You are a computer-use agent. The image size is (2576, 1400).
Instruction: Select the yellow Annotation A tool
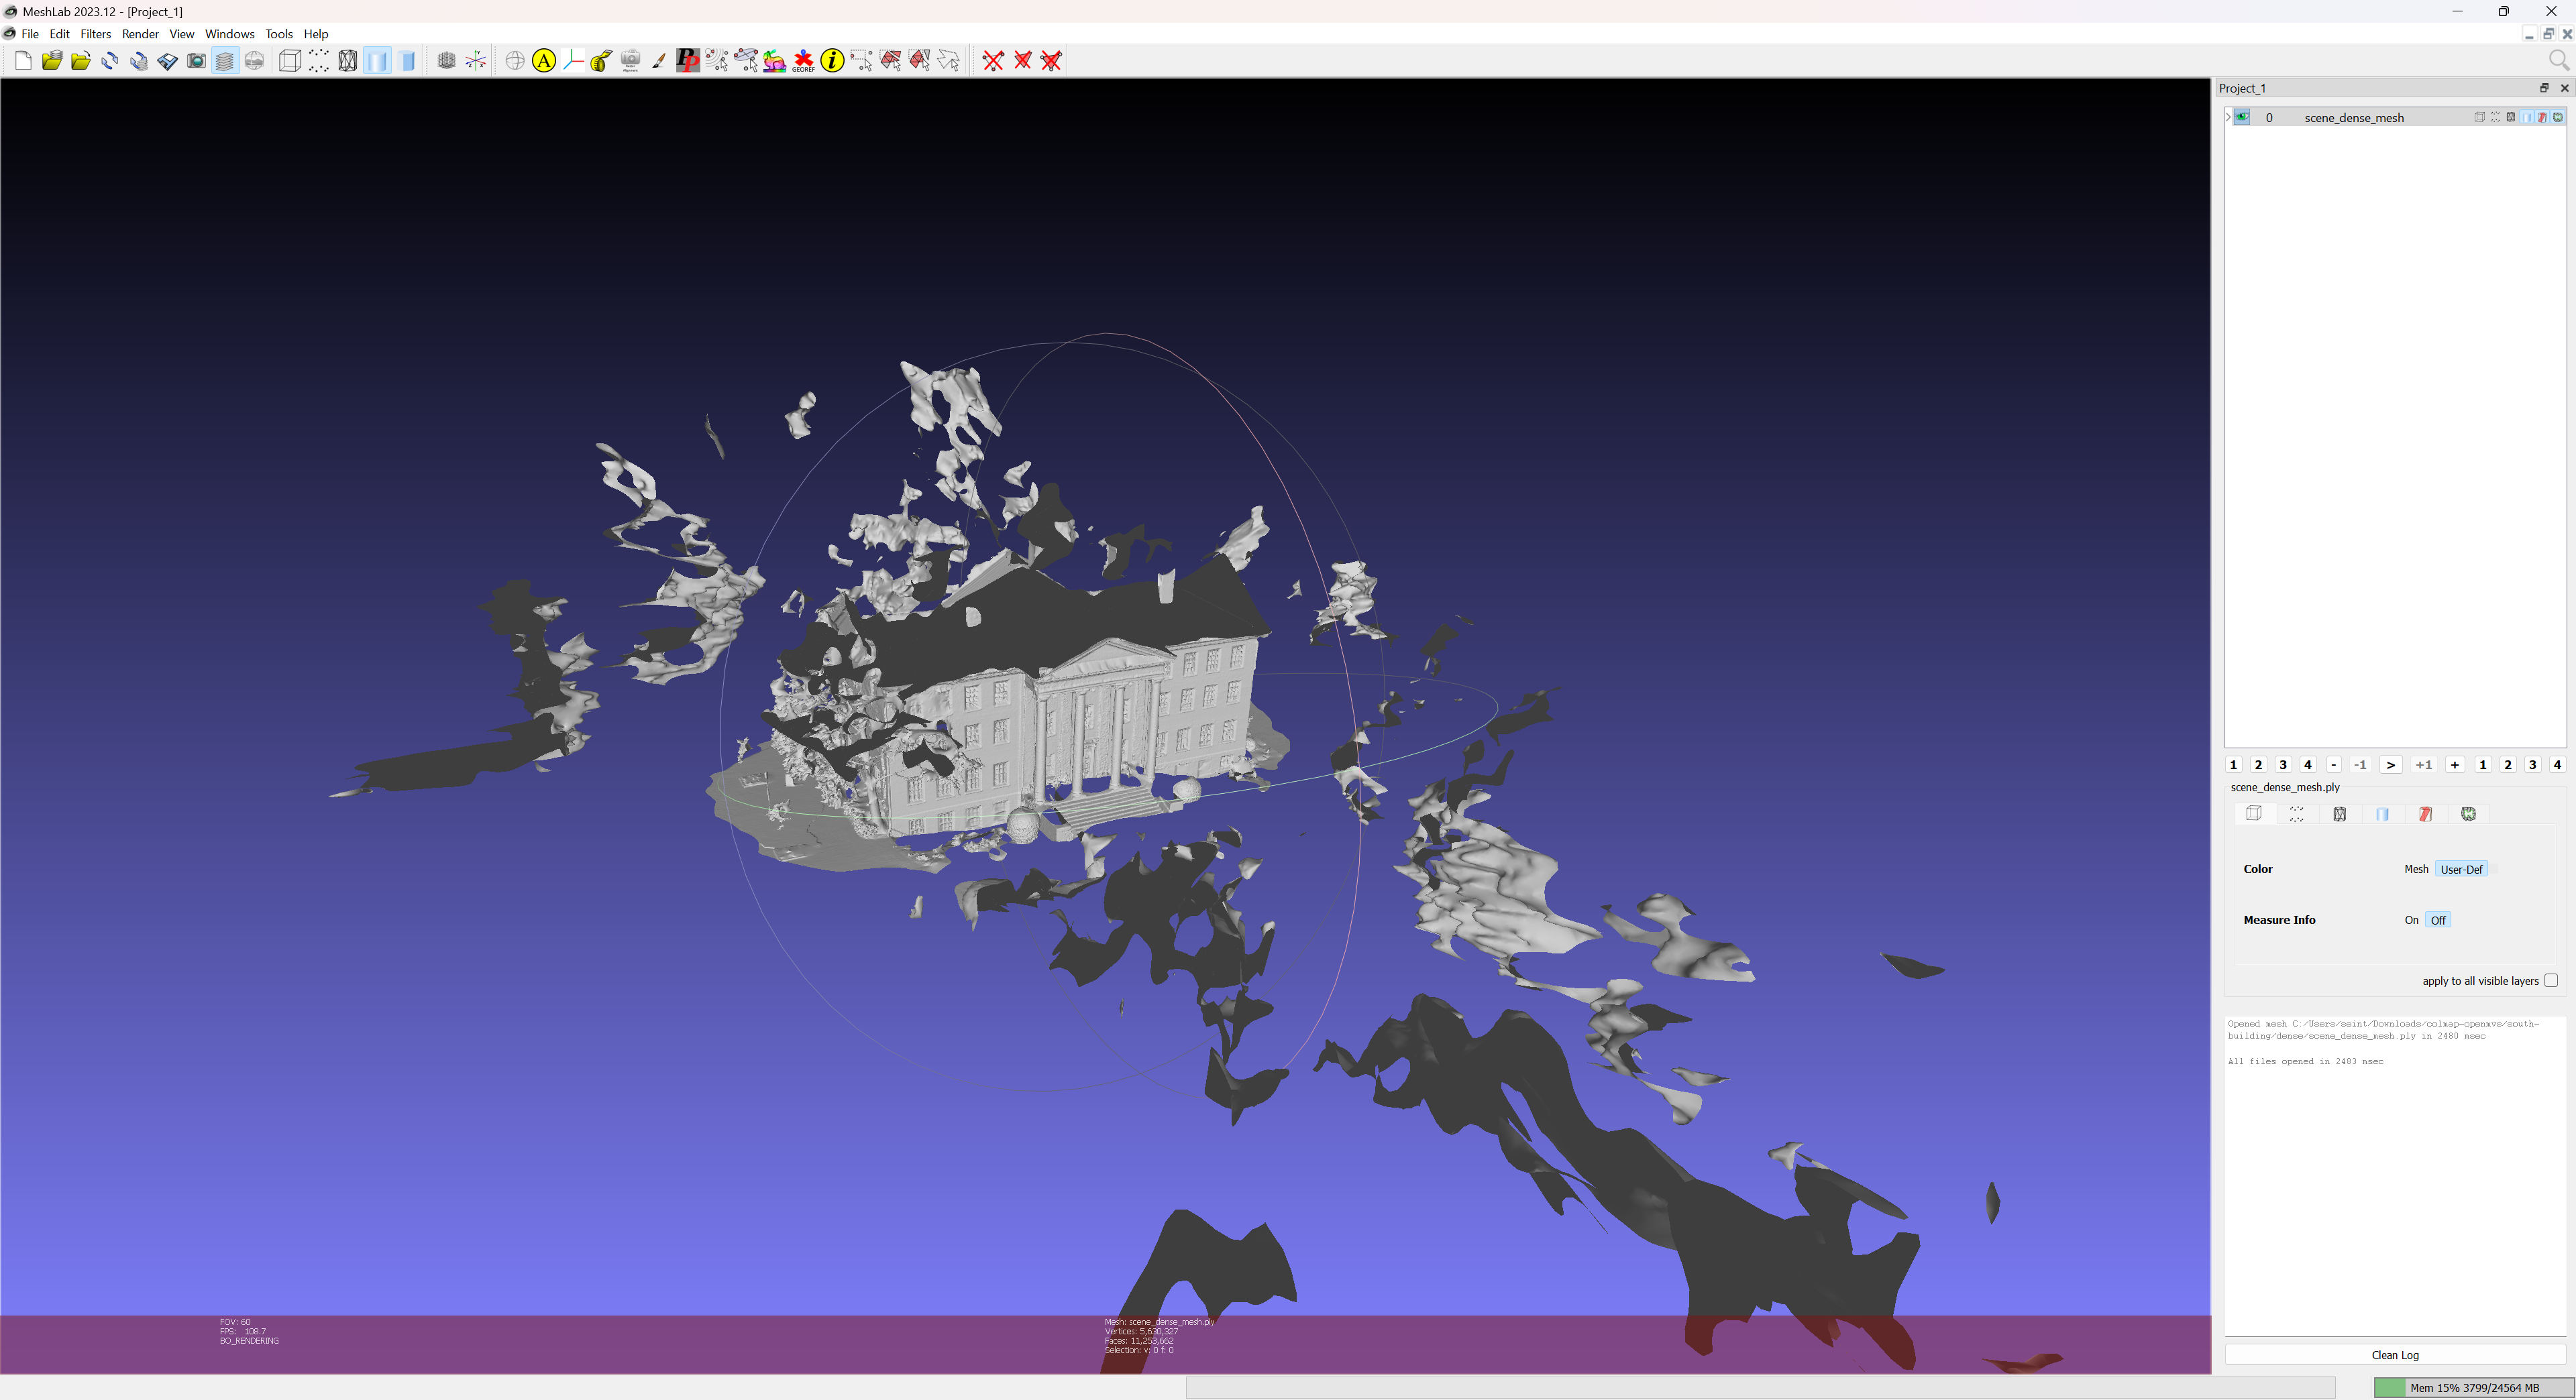pyautogui.click(x=543, y=61)
